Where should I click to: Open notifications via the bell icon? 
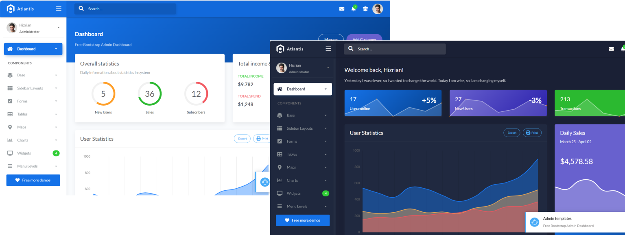(353, 8)
